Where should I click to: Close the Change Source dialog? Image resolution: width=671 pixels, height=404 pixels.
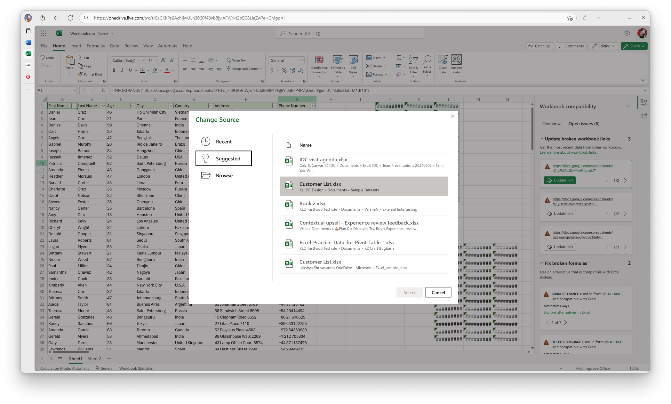coord(452,116)
